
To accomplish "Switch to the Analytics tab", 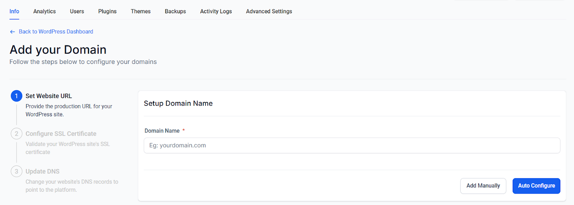I will [44, 11].
